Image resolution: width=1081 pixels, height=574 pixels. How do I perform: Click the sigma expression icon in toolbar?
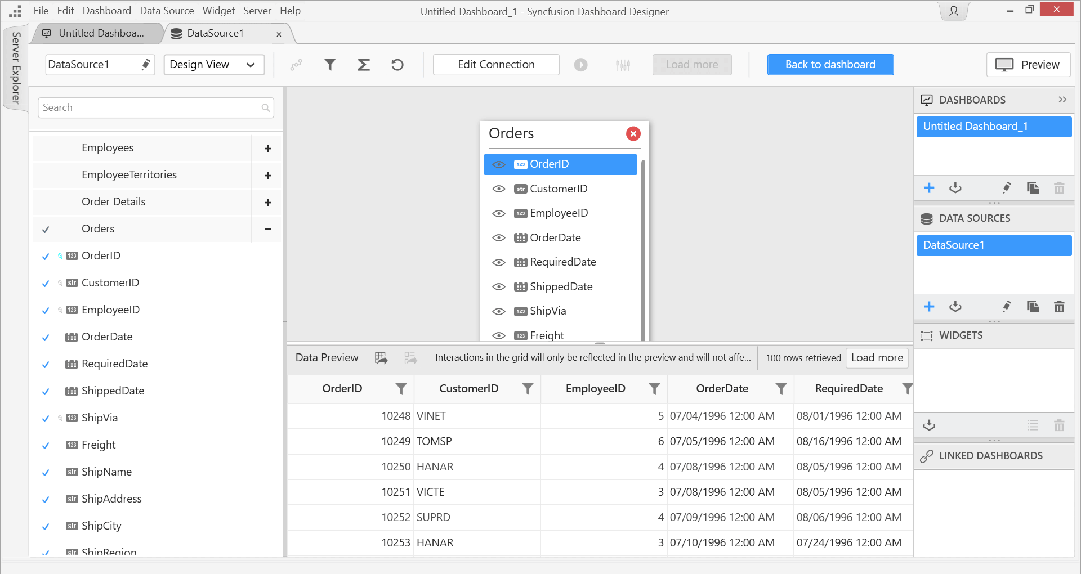pyautogui.click(x=364, y=65)
